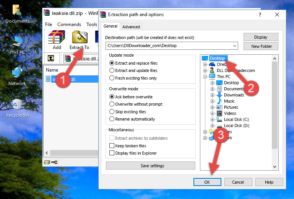Expand the Music tree node

(212, 101)
